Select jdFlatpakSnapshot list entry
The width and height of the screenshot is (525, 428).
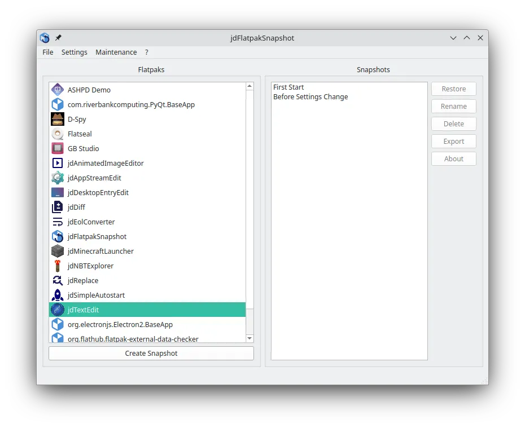click(x=147, y=236)
